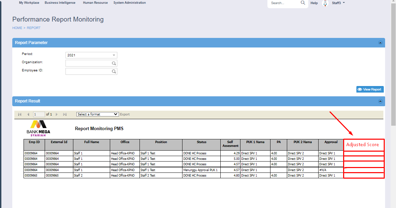Image resolution: width=396 pixels, height=208 pixels.
Task: Click the View Report button
Action: tap(370, 89)
